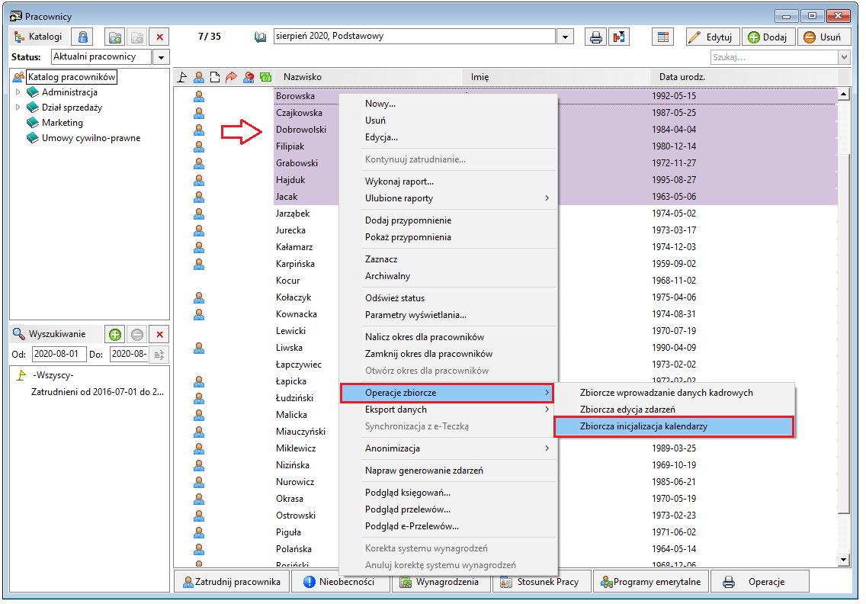Viewport: 866px width, 604px height.
Task: Click the red X icon in Wyszukiwanie panel
Action: [159, 334]
